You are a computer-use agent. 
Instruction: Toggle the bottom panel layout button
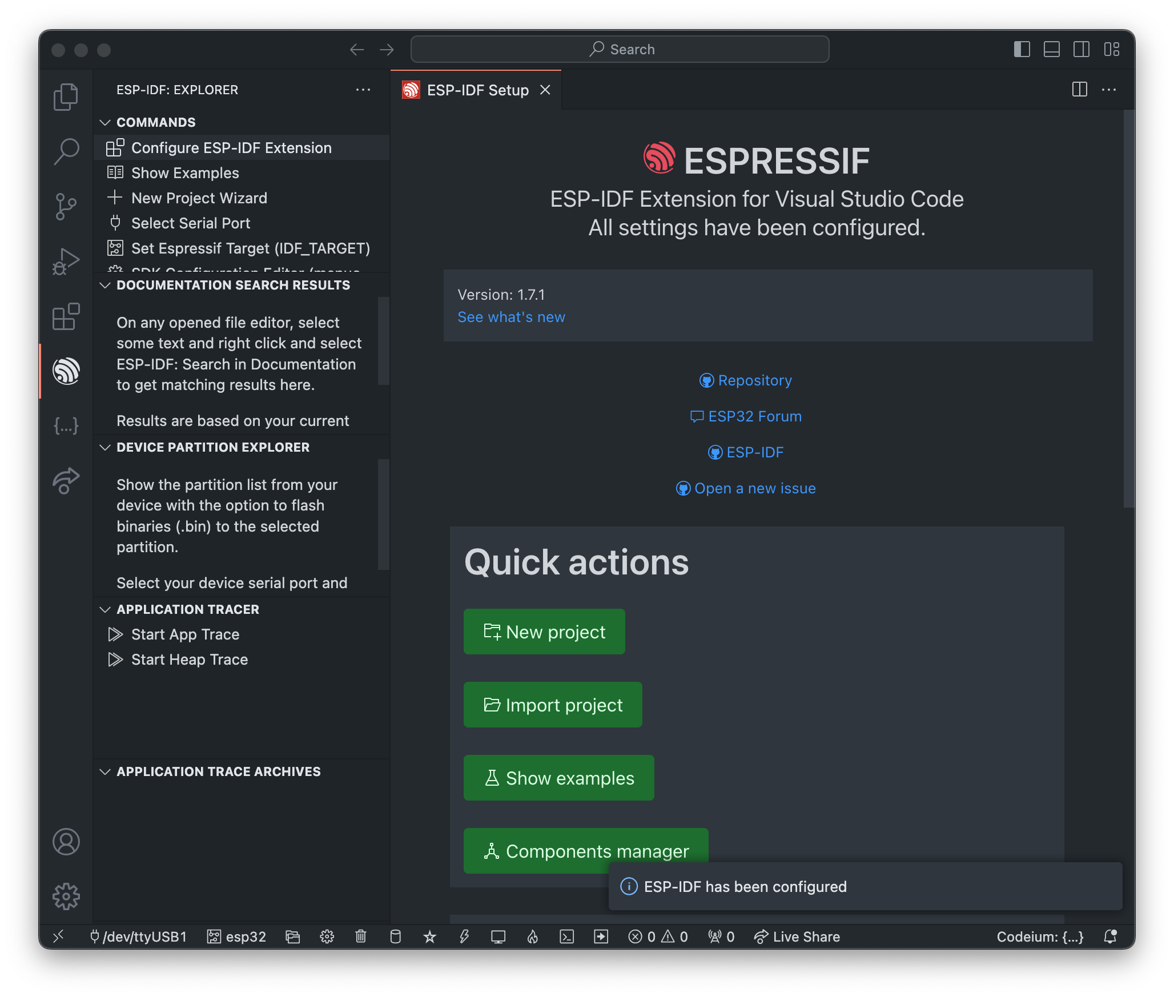click(1052, 49)
